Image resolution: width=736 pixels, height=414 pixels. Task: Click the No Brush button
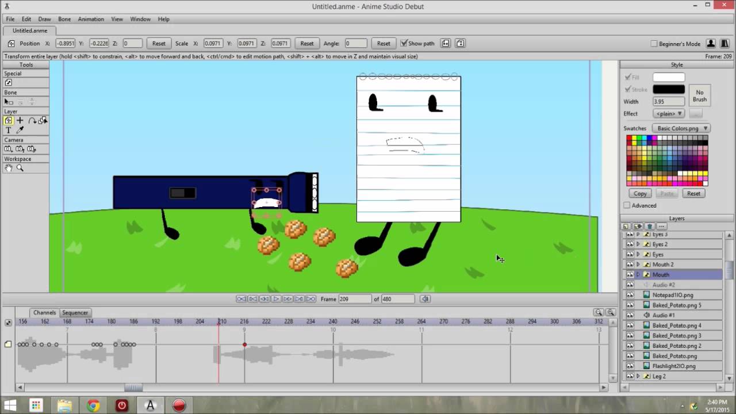699,95
